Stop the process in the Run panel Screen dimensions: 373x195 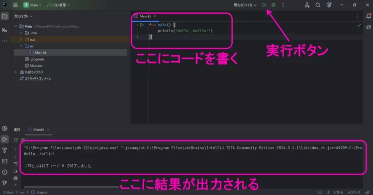(x=23, y=140)
